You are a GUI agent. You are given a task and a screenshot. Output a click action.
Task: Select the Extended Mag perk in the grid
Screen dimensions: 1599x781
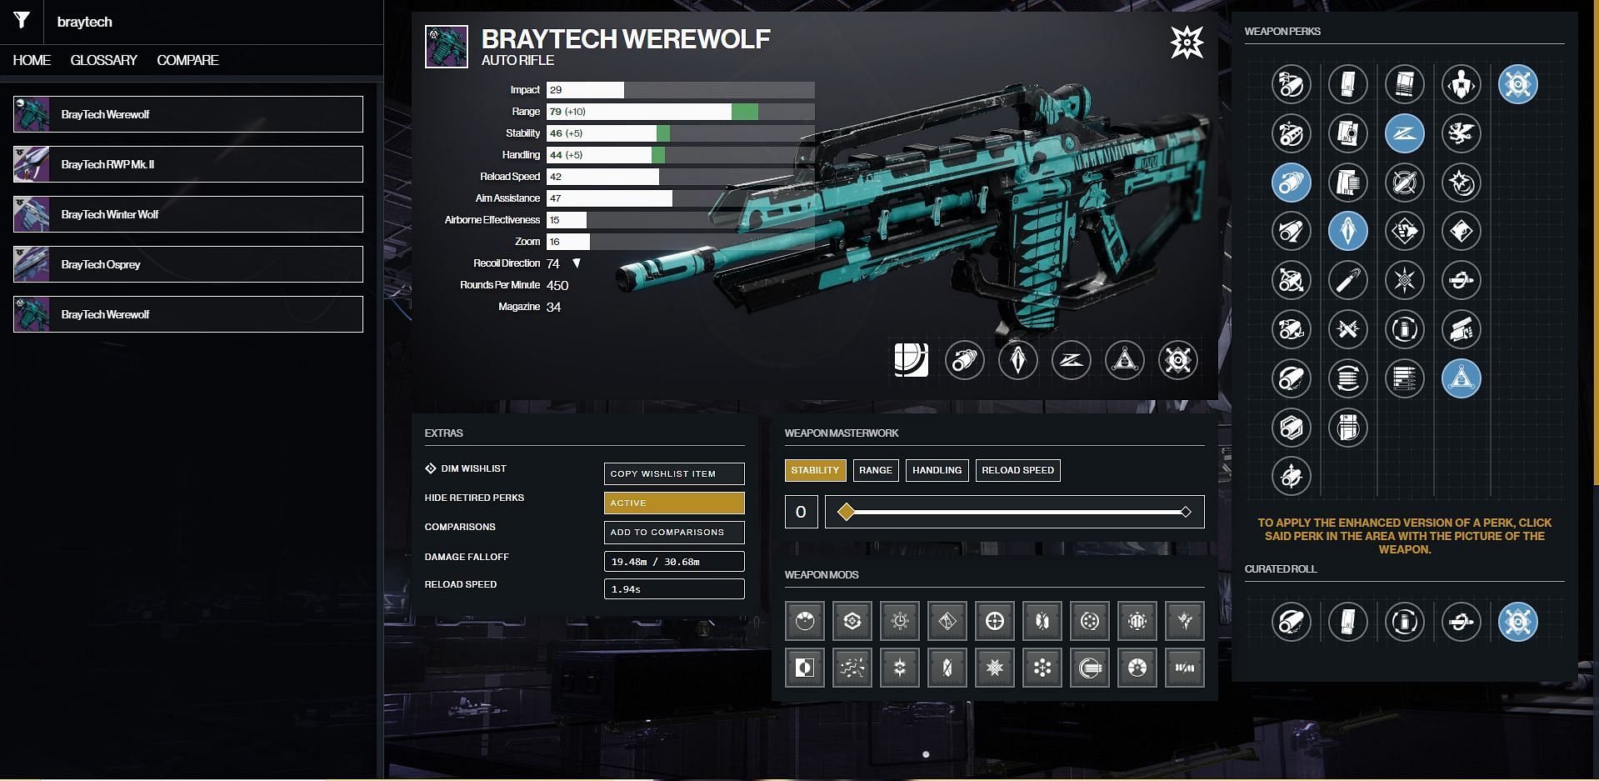[1348, 183]
